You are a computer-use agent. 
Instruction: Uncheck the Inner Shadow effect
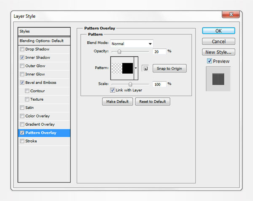click(22, 57)
